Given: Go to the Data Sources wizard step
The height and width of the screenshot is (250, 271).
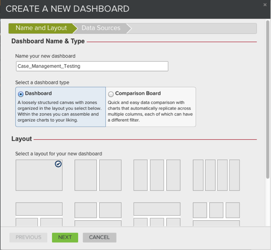Looking at the screenshot, I should click(101, 28).
